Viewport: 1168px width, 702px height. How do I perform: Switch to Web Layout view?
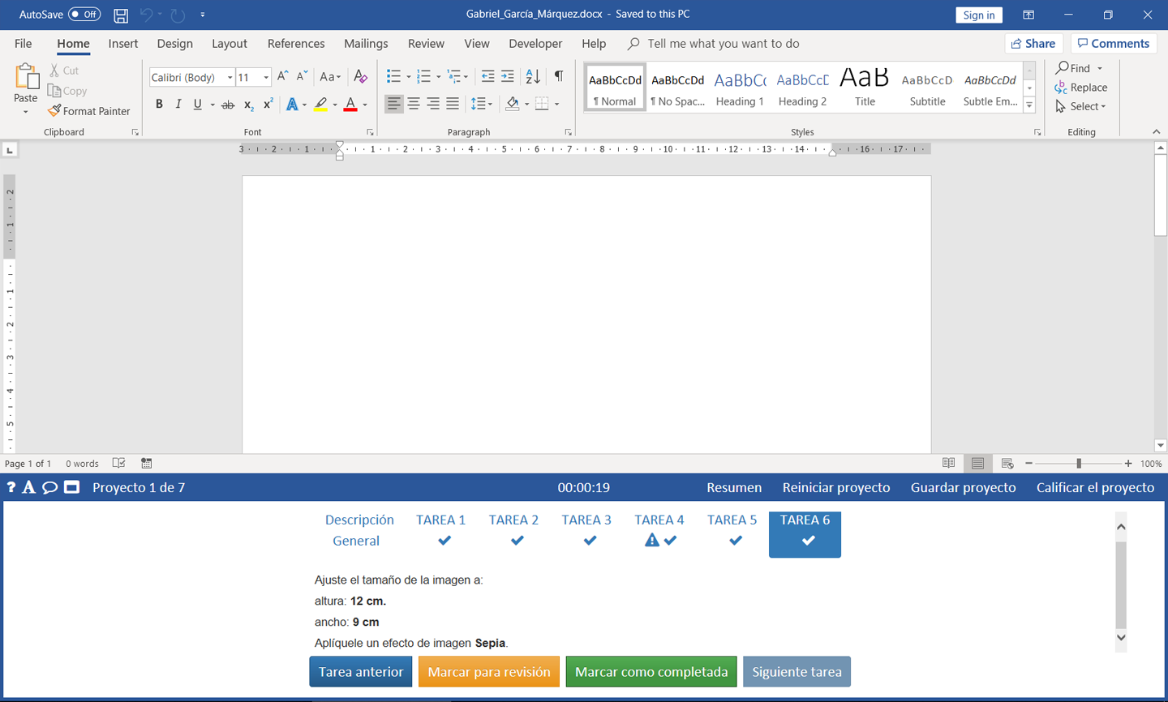coord(1007,464)
